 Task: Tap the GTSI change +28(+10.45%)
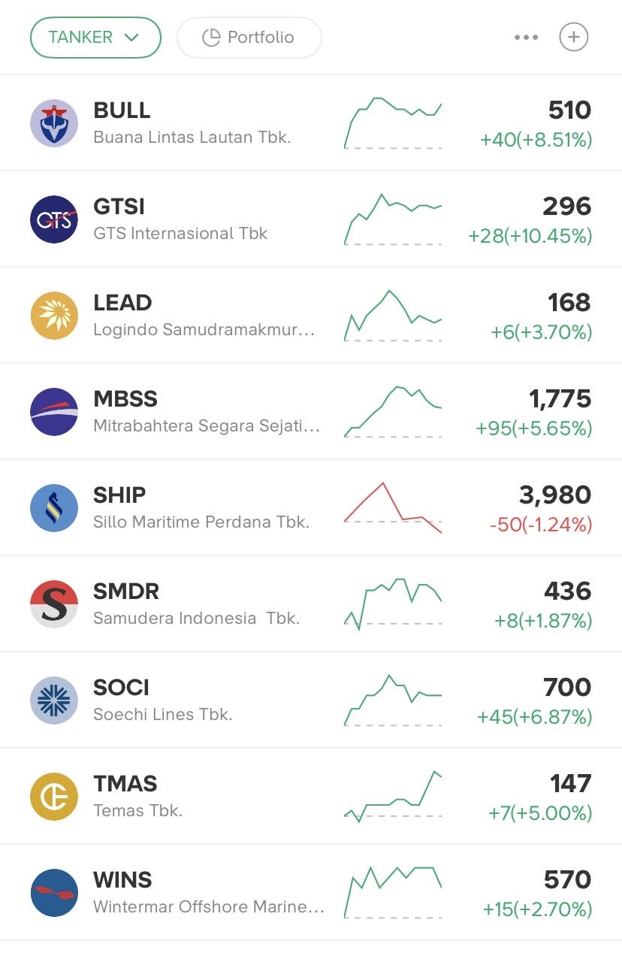[x=530, y=236]
